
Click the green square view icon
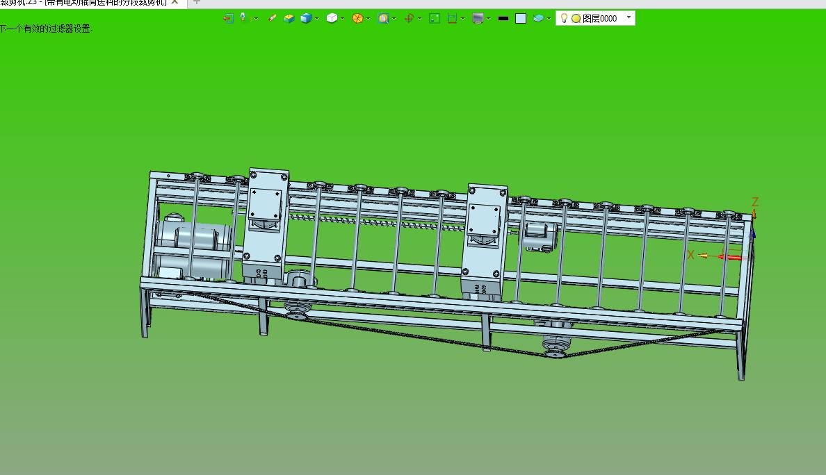[435, 19]
